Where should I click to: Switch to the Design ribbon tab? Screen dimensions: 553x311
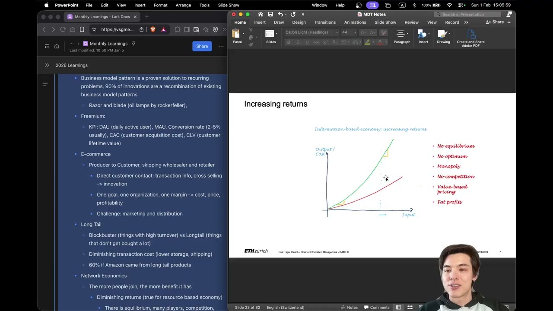tap(299, 22)
